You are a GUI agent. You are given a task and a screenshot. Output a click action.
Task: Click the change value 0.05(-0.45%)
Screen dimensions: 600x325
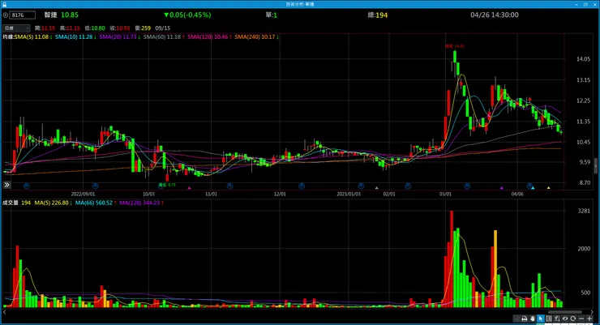pos(187,15)
